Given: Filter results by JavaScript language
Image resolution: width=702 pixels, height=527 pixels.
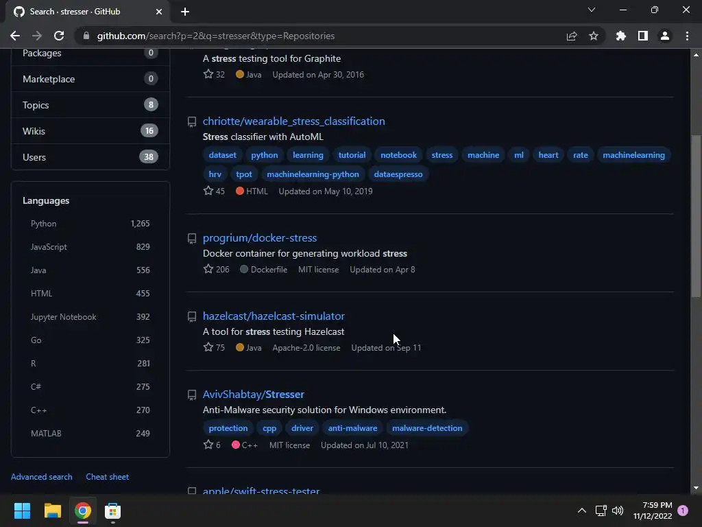Looking at the screenshot, I should pos(90,247).
